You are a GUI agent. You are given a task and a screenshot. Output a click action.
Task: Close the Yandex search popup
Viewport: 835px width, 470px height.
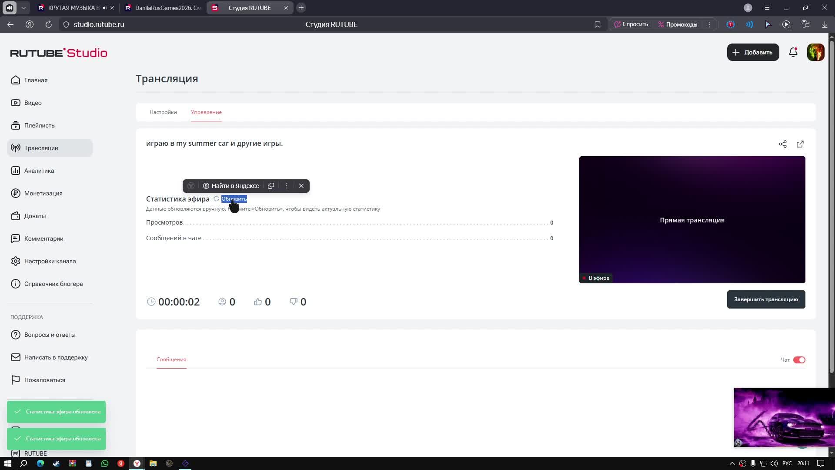[x=301, y=186]
